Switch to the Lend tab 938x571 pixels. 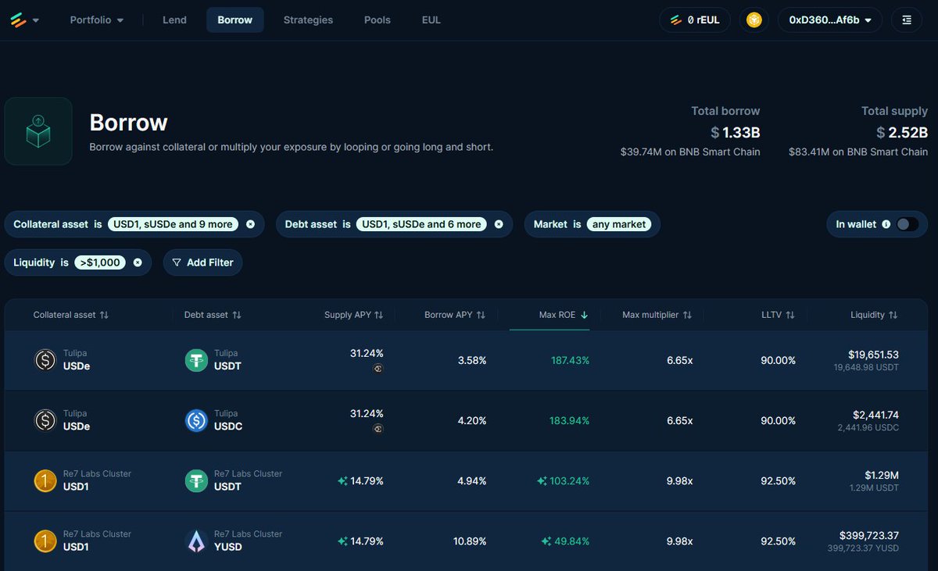[x=174, y=20]
